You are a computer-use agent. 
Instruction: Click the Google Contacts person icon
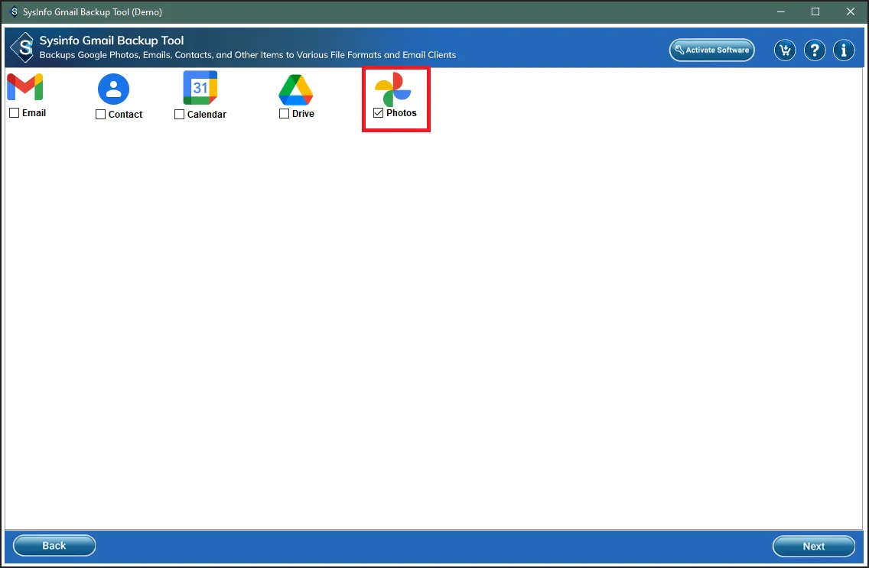click(114, 89)
